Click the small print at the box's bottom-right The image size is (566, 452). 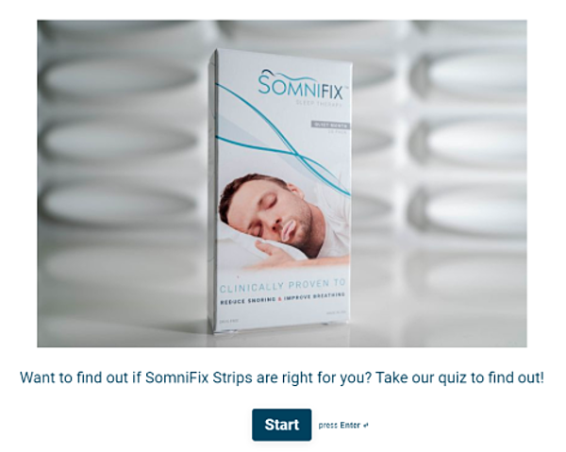tap(336, 313)
